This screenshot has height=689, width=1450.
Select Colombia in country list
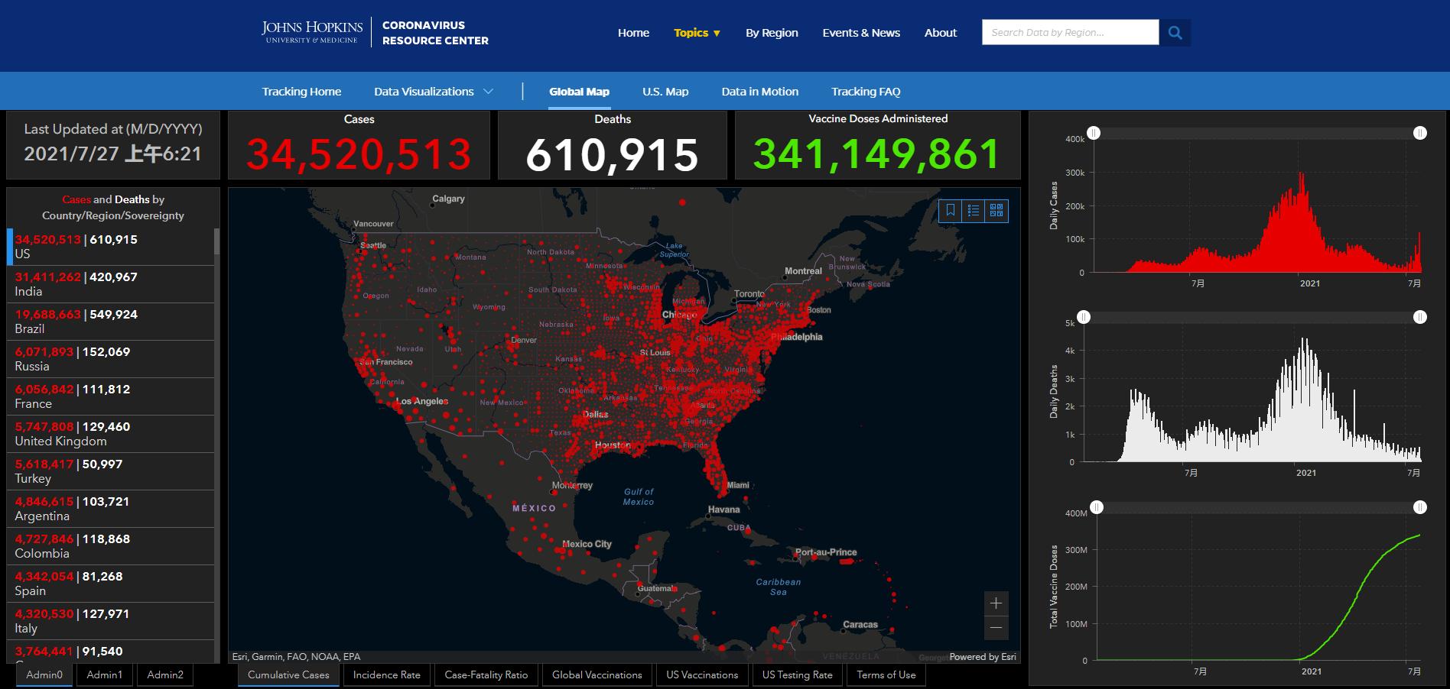[111, 546]
